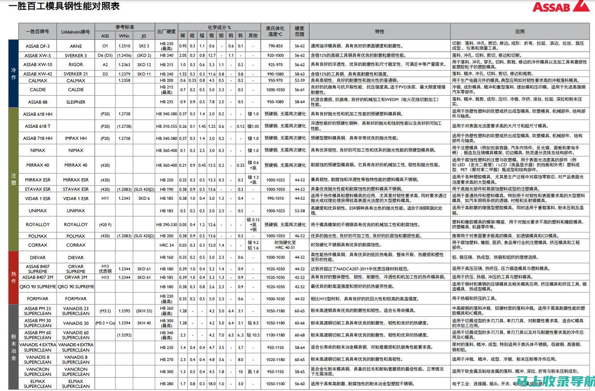This screenshot has width=595, height=391.
Task: Click the gray 粉末冶金 category label
Action: (13, 347)
